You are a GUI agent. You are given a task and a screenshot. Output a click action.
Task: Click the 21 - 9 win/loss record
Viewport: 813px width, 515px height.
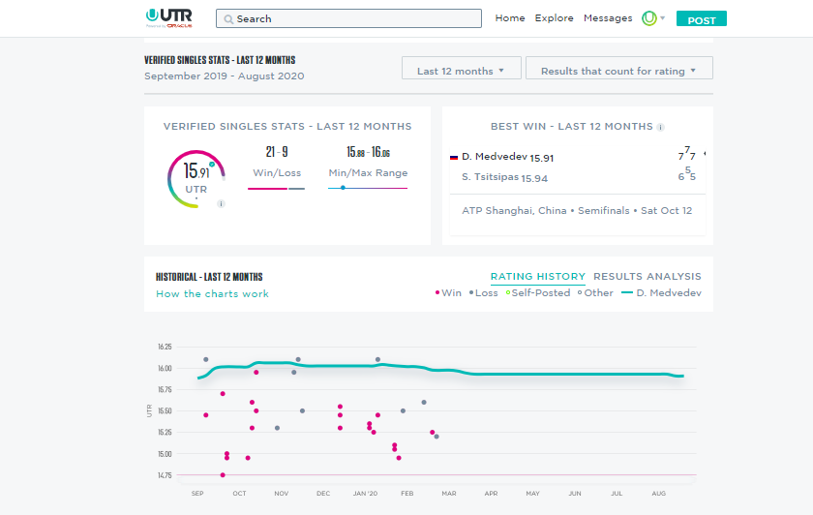pyautogui.click(x=277, y=152)
